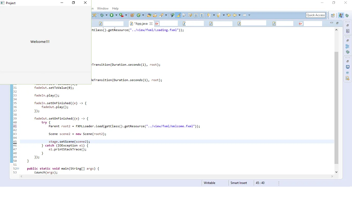
Task: Open the Declaration view icon in the right trim
Action: click(348, 78)
